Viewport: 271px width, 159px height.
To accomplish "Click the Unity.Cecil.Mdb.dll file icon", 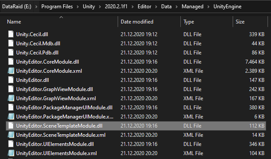I will point(11,44).
